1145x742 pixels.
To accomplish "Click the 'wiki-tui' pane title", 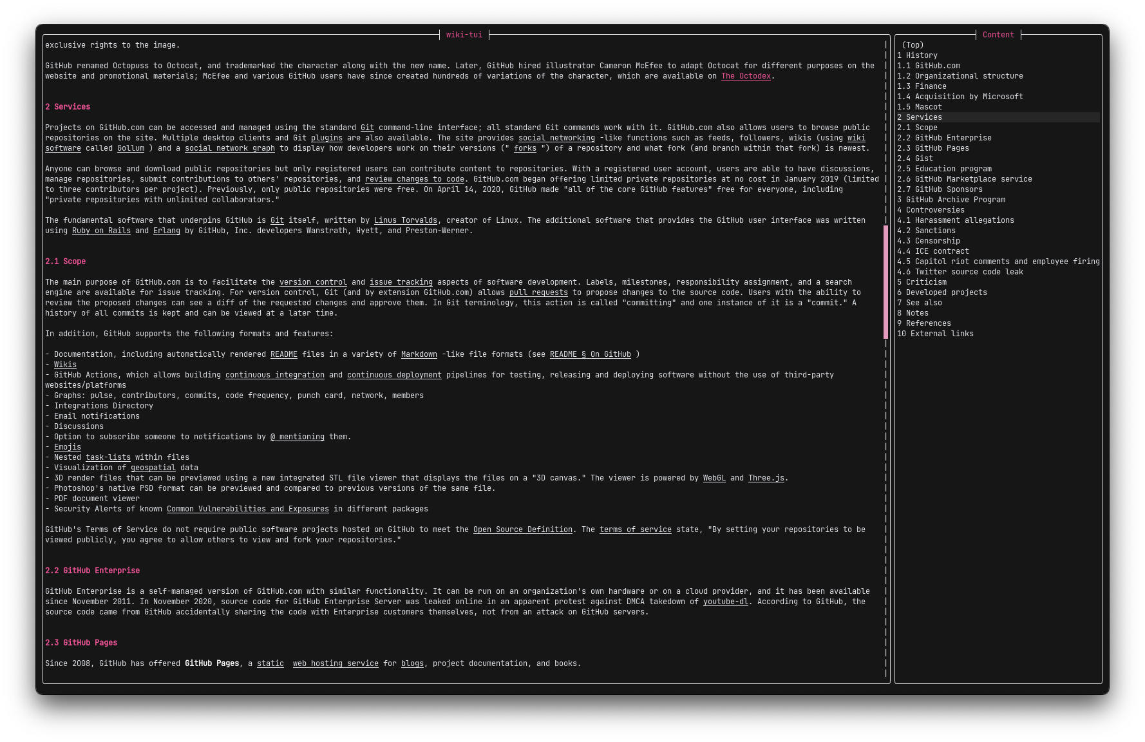I will 464,35.
